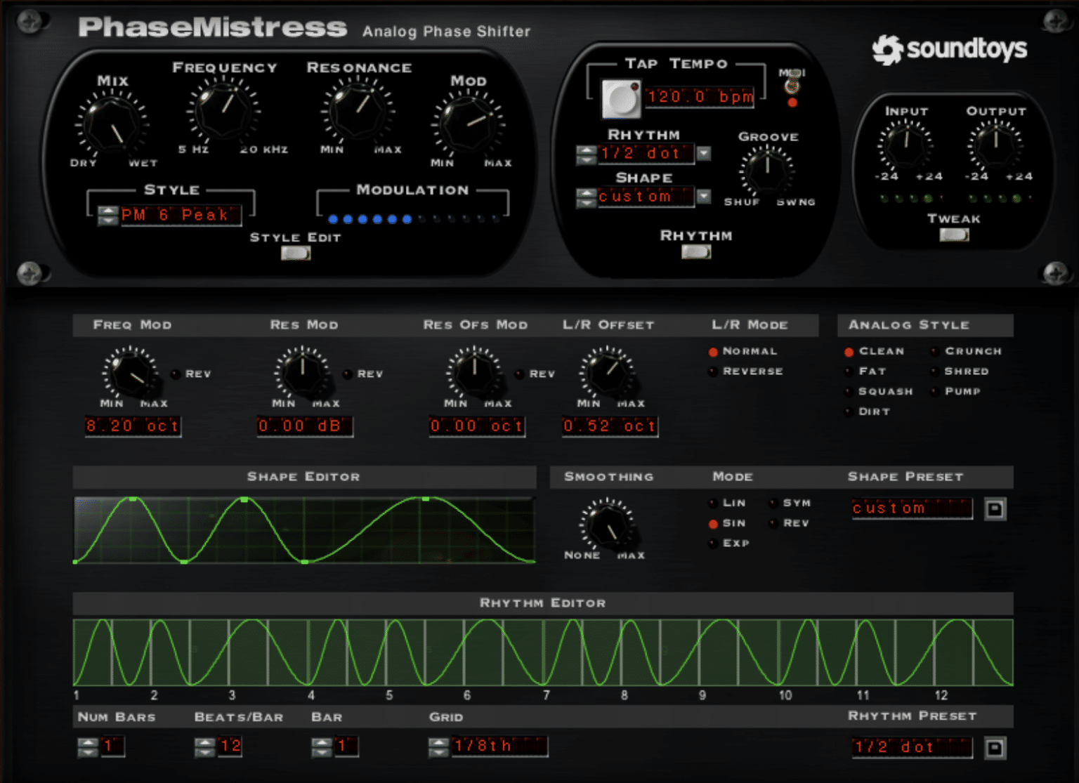The image size is (1079, 783).
Task: Click the Groove knob
Action: tap(766, 170)
